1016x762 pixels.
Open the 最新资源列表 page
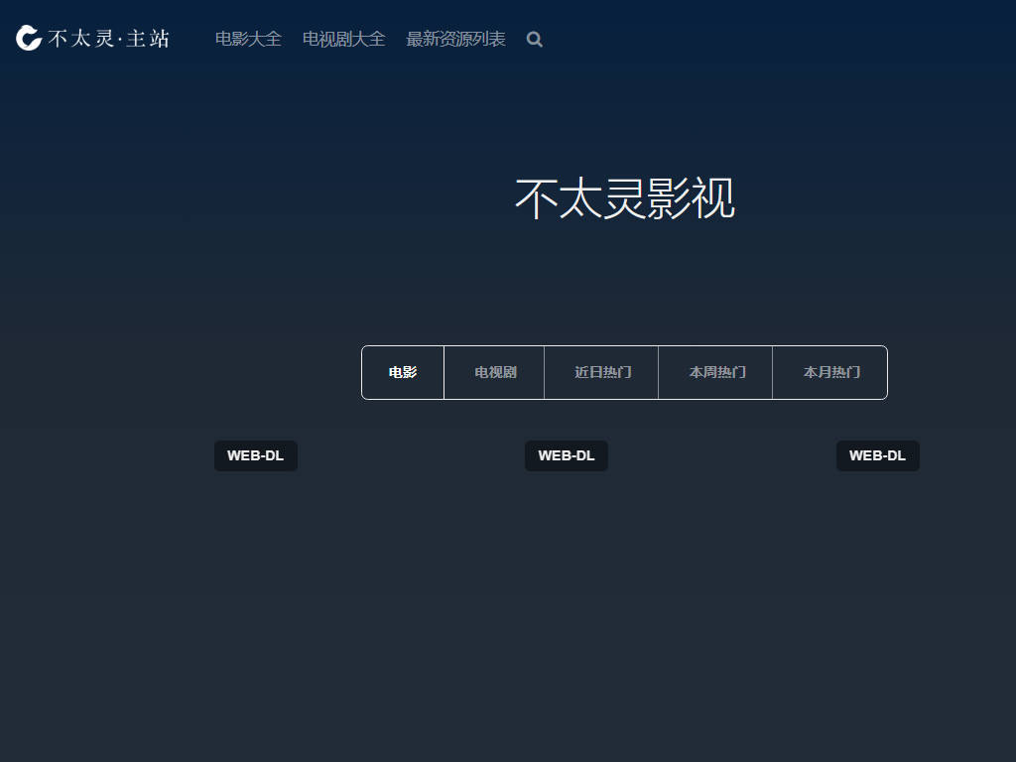pyautogui.click(x=454, y=40)
